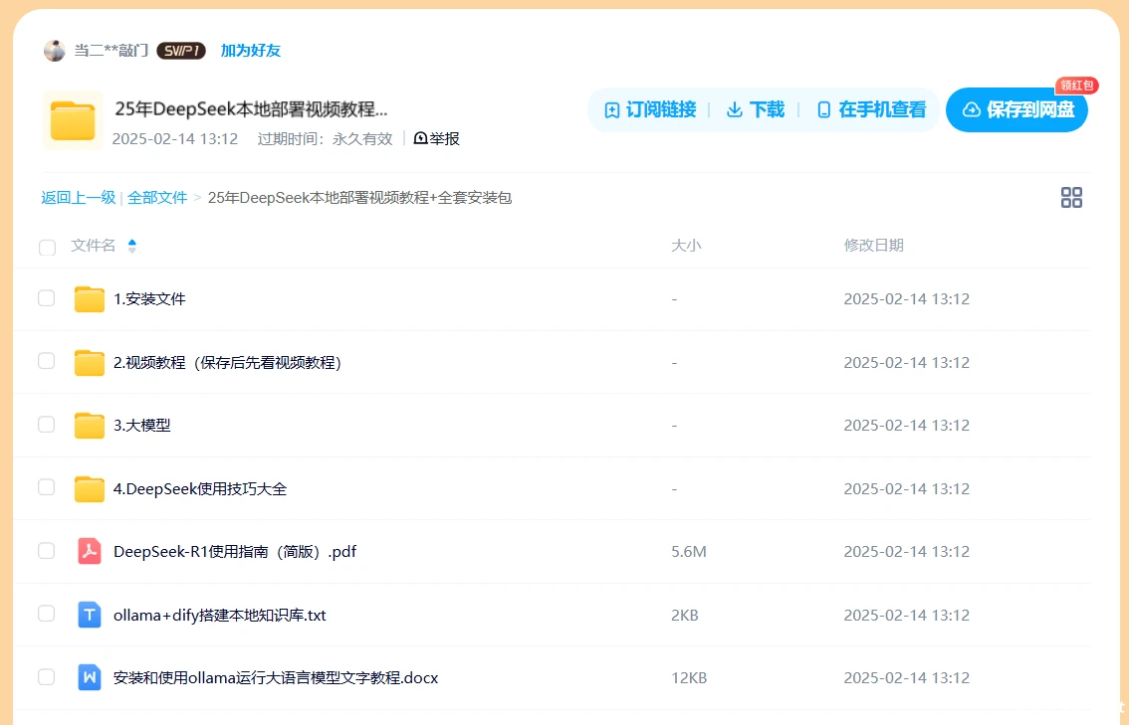Click the Word docx file icon
The width and height of the screenshot is (1129, 725).
(x=90, y=677)
